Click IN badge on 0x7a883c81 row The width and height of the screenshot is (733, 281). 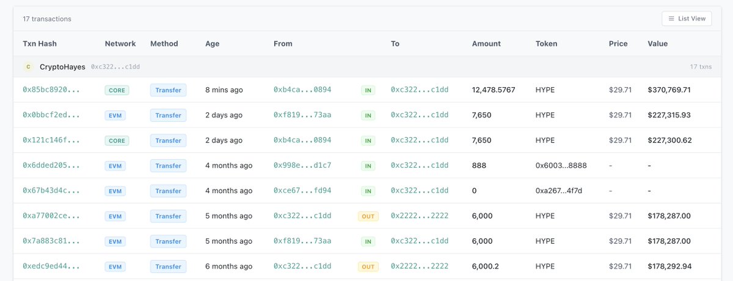[368, 242]
